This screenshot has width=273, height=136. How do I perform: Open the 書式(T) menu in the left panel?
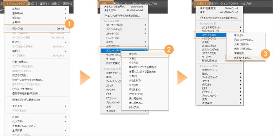pyautogui.click(x=32, y=4)
